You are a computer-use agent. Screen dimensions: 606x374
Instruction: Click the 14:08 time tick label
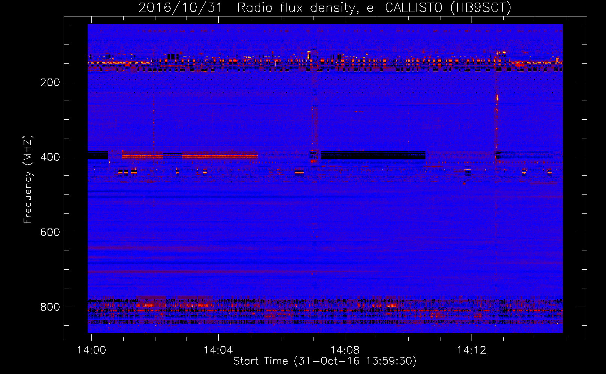tap(345, 350)
